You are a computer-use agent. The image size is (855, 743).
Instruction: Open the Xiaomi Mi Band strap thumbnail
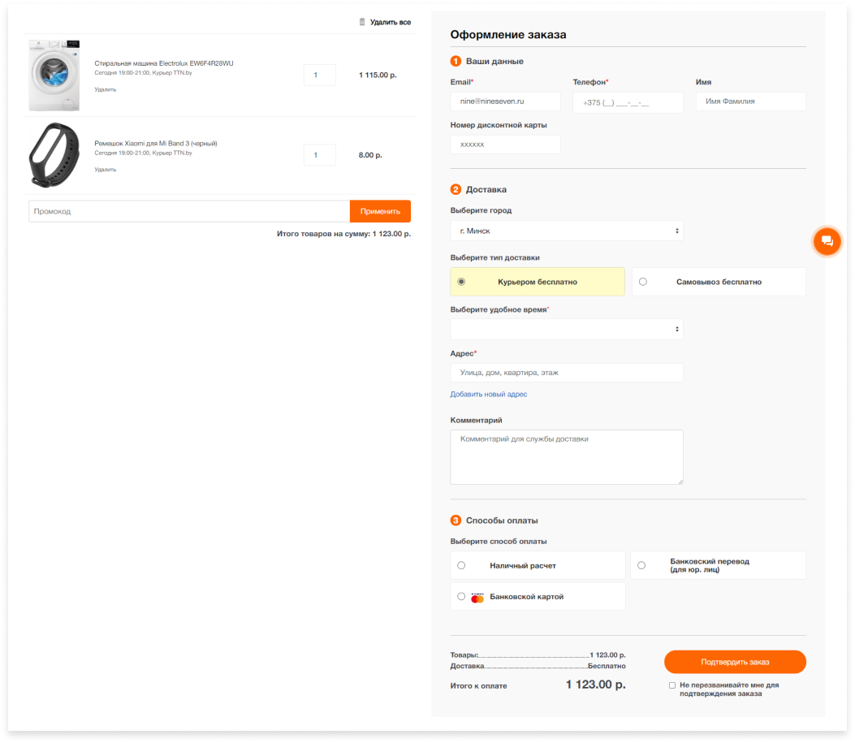[x=54, y=155]
